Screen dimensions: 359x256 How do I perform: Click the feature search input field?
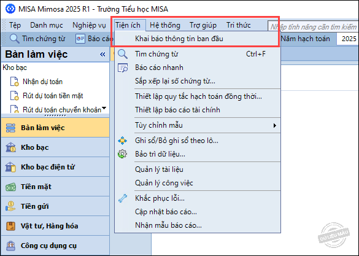point(313,26)
